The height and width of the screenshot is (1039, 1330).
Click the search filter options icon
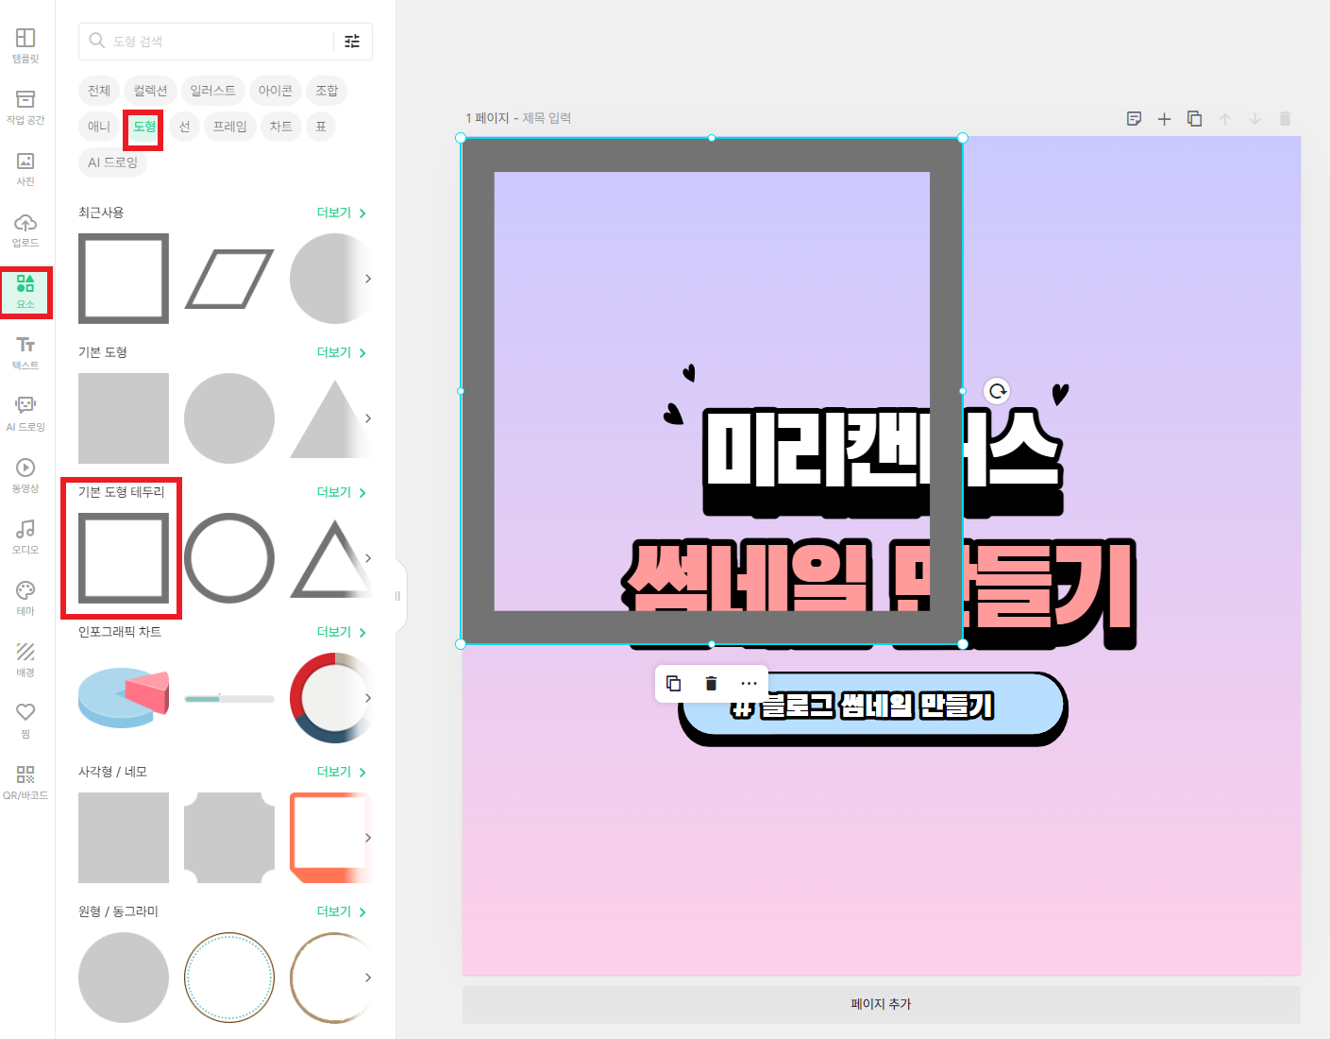[352, 42]
